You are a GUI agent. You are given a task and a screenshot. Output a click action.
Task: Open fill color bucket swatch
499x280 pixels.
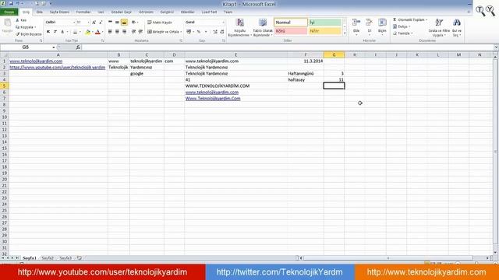[x=88, y=32]
